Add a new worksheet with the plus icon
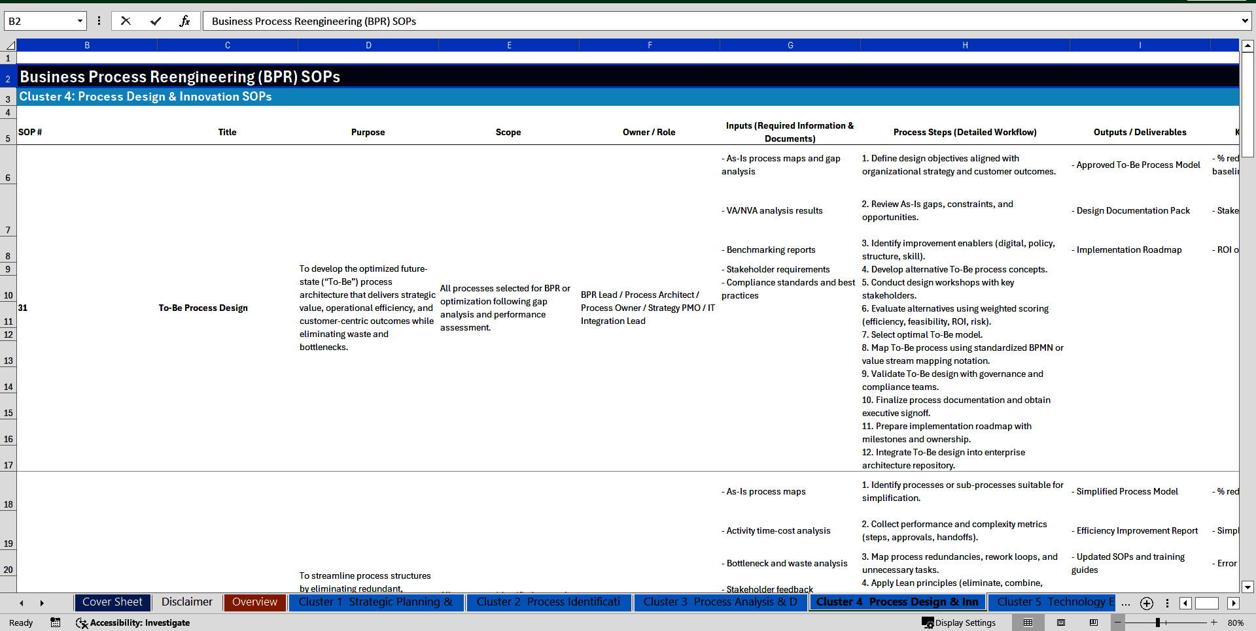Viewport: 1256px width, 631px height. pyautogui.click(x=1145, y=603)
